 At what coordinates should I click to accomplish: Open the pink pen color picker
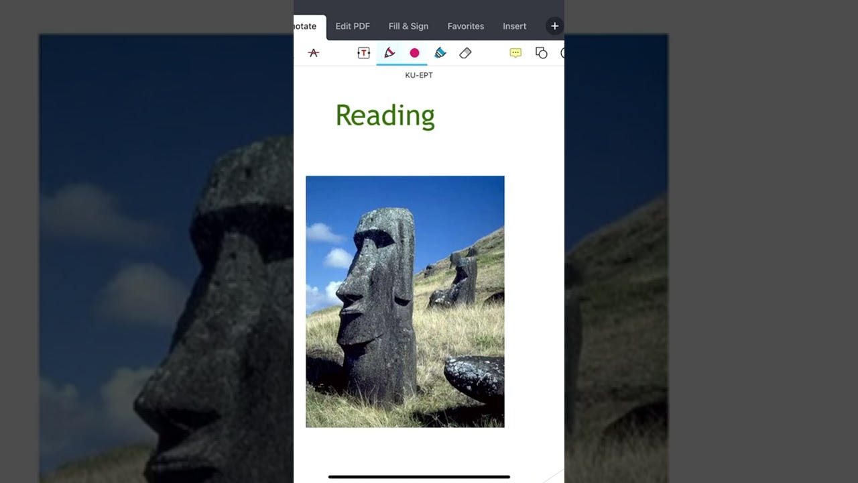[414, 53]
